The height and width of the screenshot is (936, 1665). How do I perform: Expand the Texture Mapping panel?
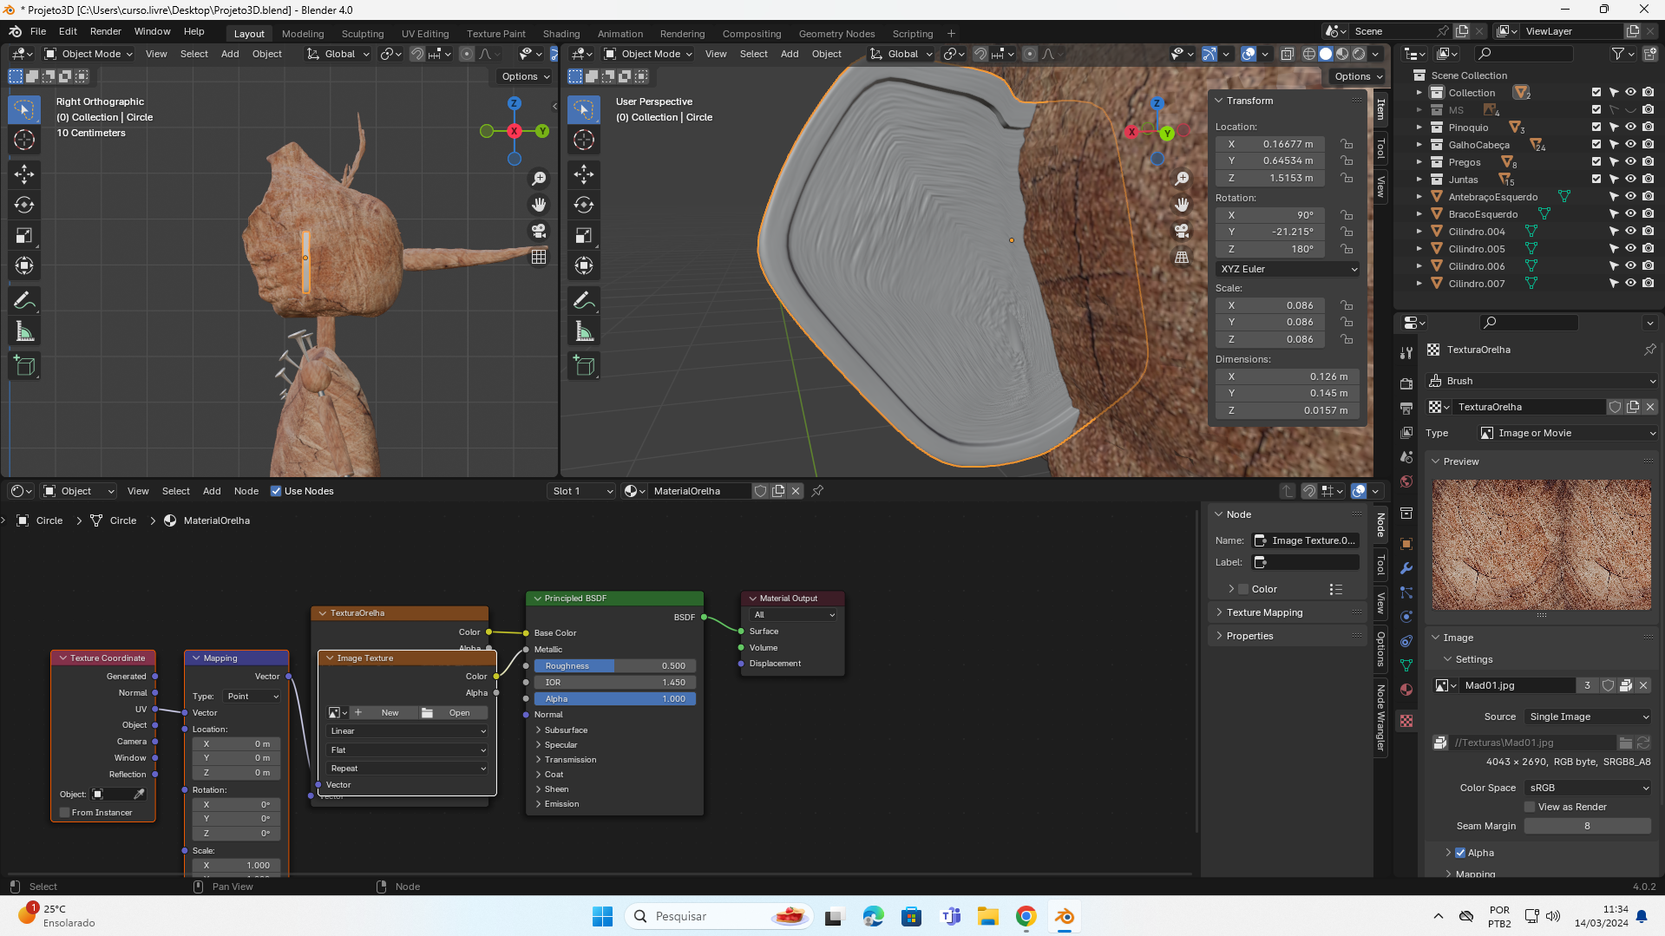1264,612
